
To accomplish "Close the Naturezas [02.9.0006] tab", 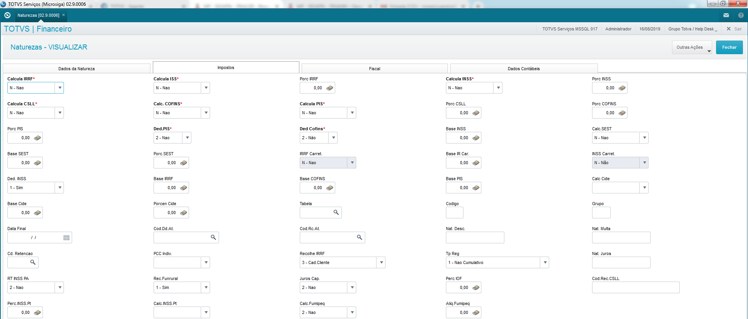I will pyautogui.click(x=64, y=15).
